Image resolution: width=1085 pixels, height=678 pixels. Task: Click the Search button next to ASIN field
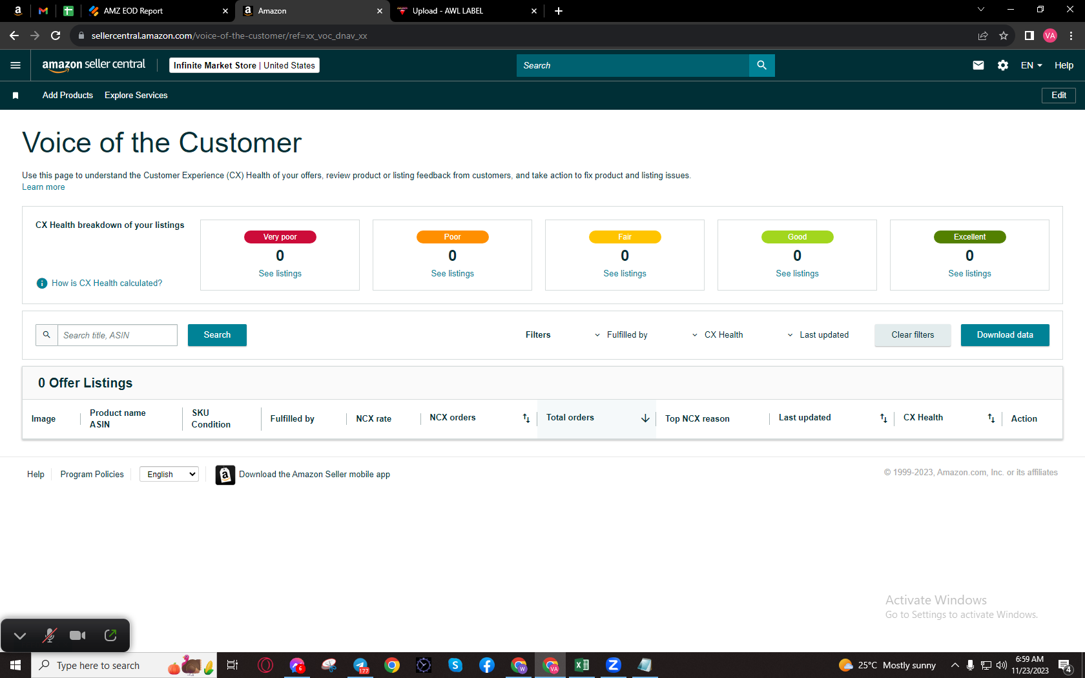point(217,335)
